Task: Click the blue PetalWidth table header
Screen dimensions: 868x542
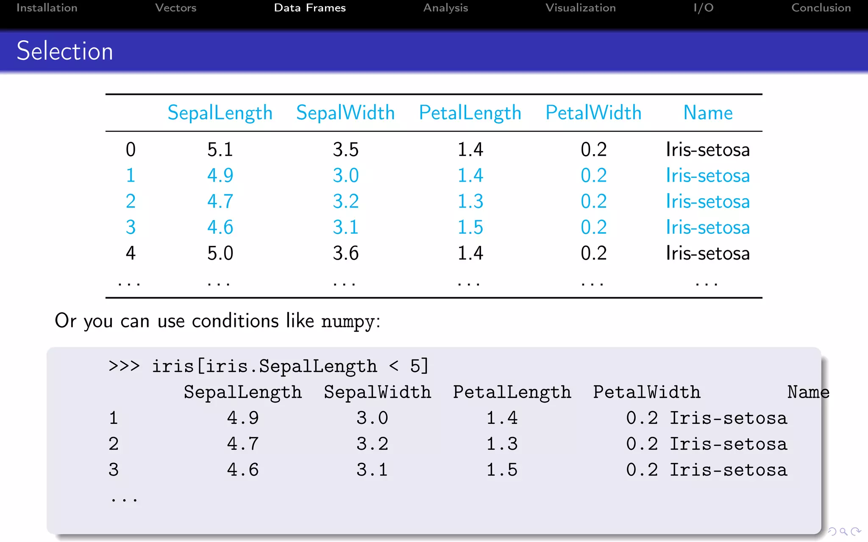Action: click(593, 113)
